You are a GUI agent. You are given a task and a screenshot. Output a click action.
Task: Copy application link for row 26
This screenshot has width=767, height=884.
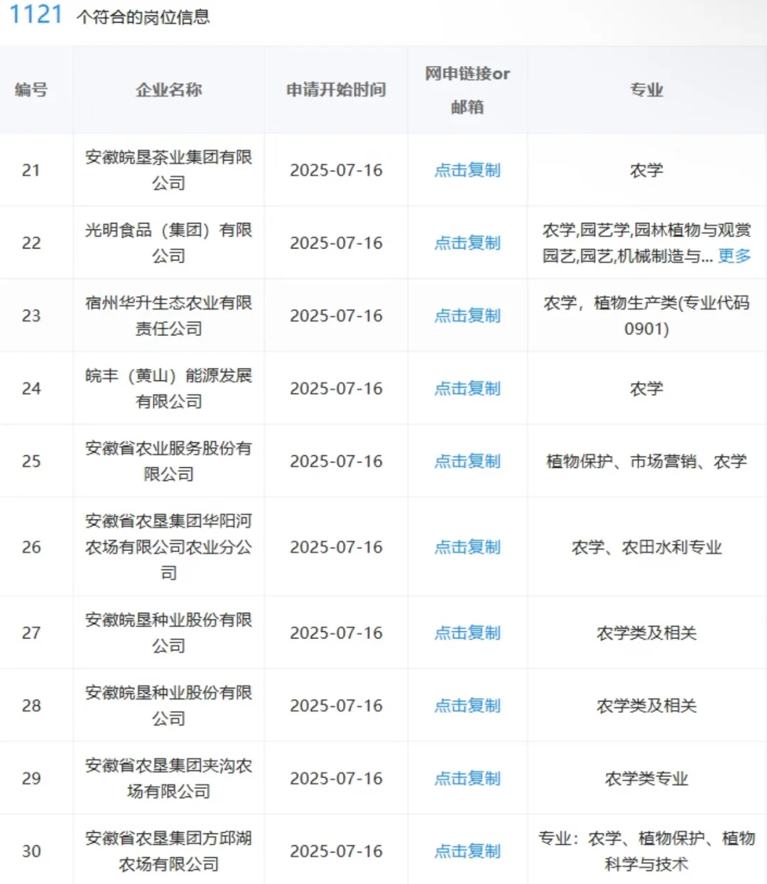tap(467, 547)
